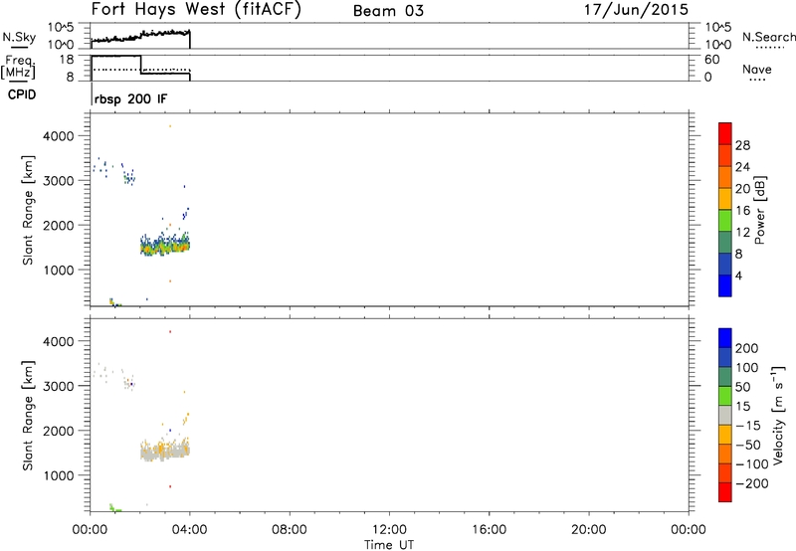
Task: Click 'Slant Range [km]' label of velocity panel
Action: pos(28,416)
